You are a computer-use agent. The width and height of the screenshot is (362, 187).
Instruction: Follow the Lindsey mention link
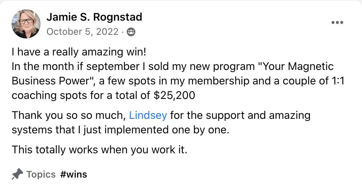(x=148, y=115)
